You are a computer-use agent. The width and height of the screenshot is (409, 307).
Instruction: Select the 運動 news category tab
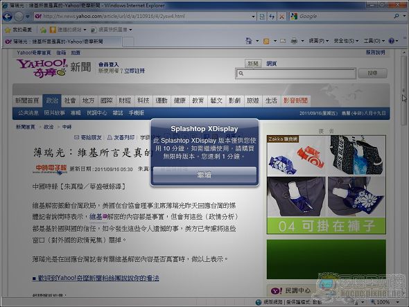pos(162,100)
